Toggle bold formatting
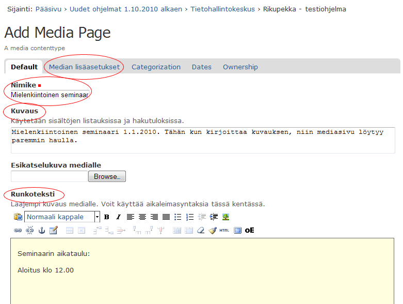The height and width of the screenshot is (304, 403). tap(106, 217)
